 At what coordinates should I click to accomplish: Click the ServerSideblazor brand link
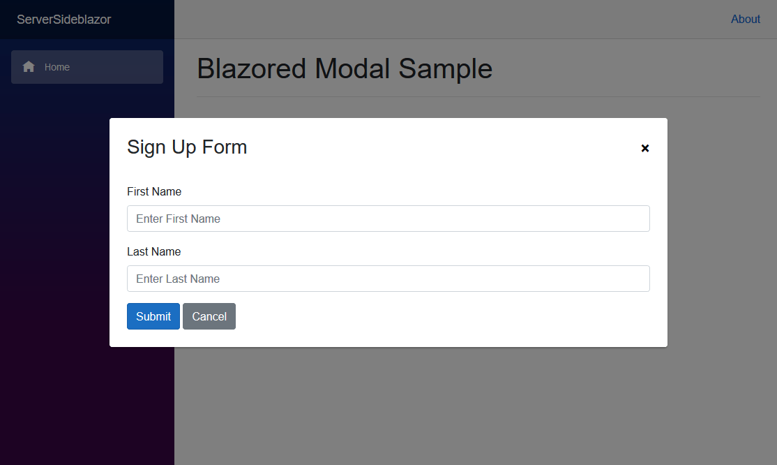click(x=64, y=19)
